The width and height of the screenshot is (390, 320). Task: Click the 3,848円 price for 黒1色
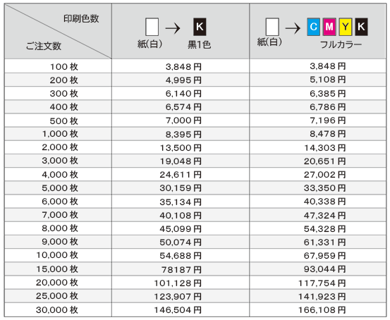point(183,67)
